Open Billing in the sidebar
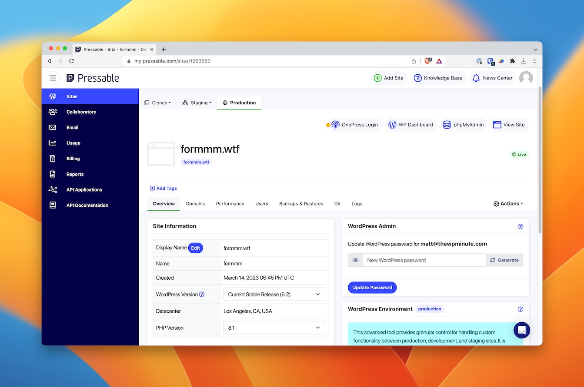This screenshot has width=584, height=387. click(90, 159)
